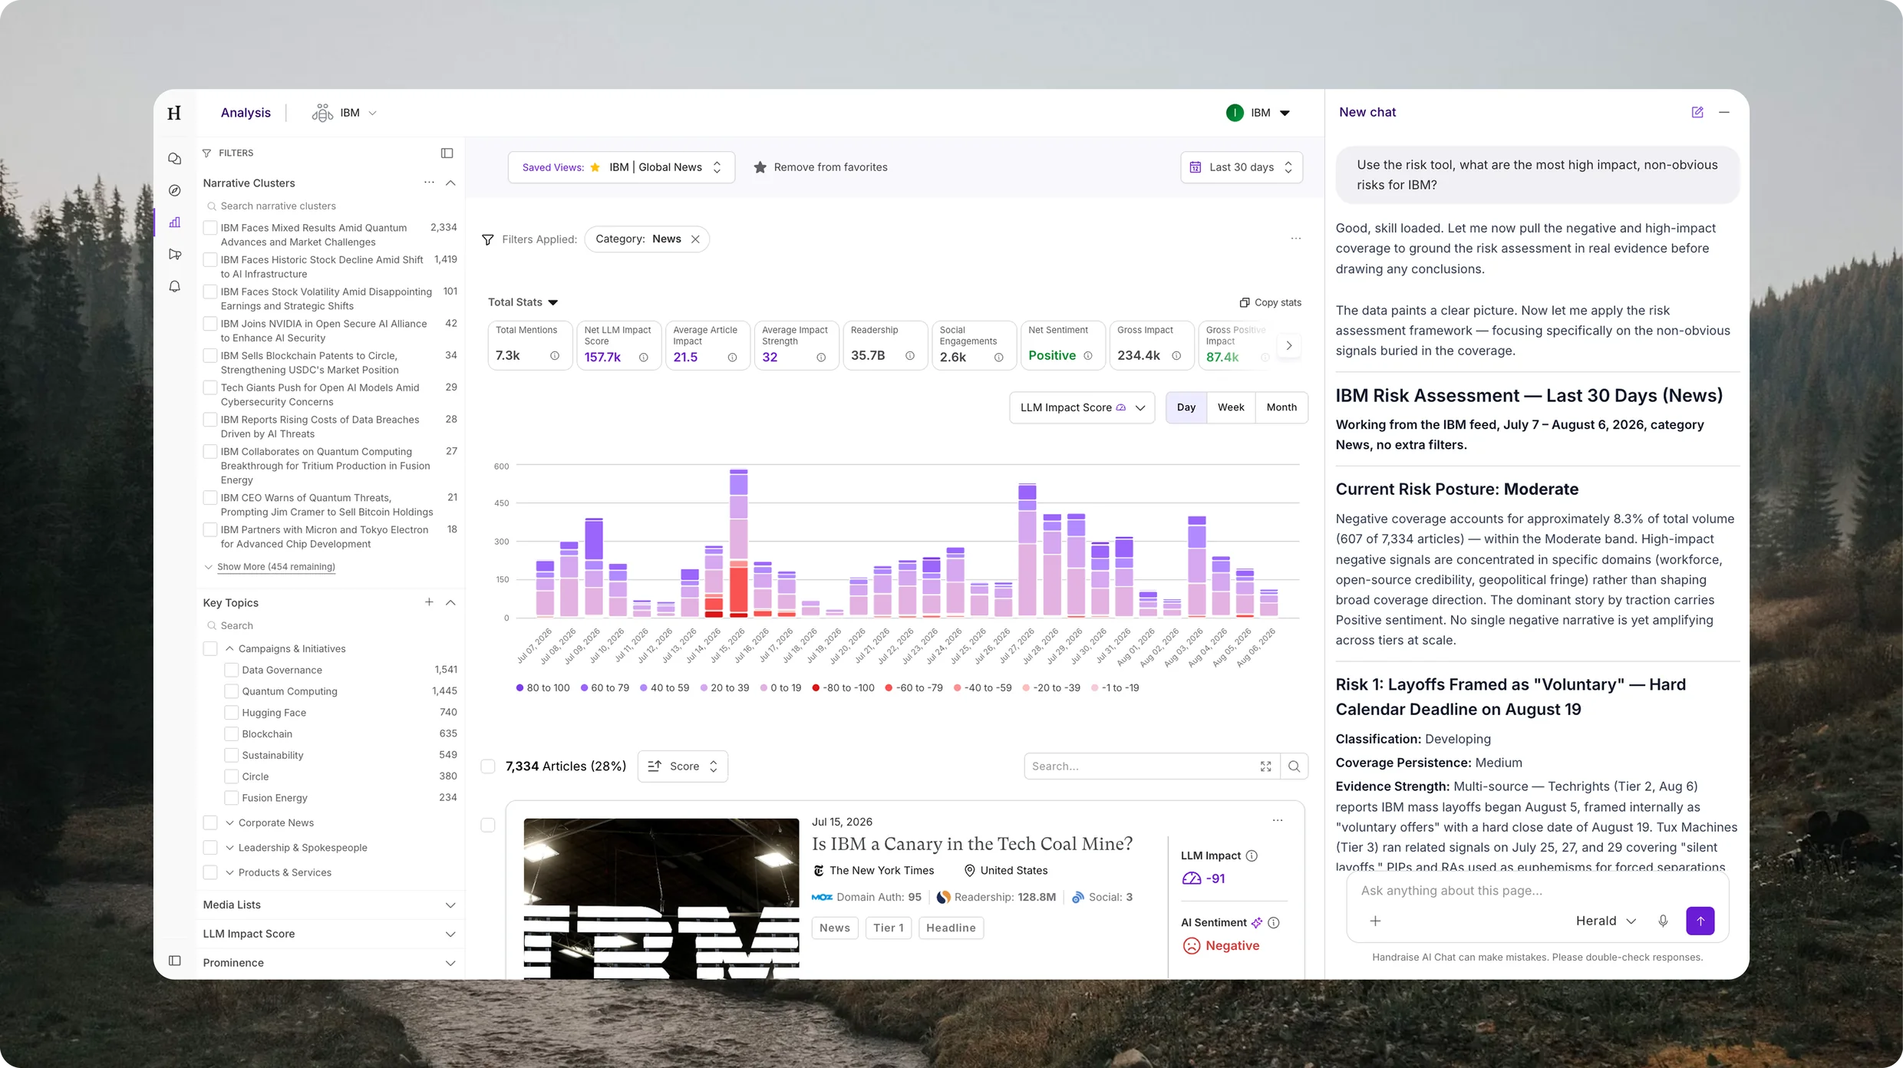Show info for Readership stat
The width and height of the screenshot is (1903, 1068).
[x=910, y=356]
